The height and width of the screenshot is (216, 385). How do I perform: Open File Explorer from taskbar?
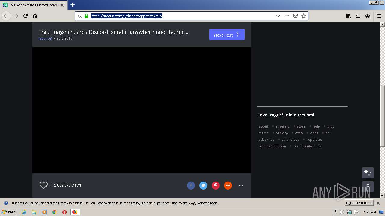tap(34, 212)
